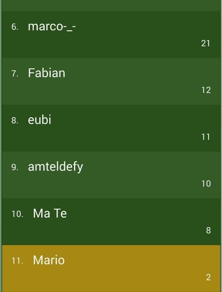222x292 pixels.
Task: Tap the score 8 for Ma Te
Action: (x=209, y=230)
